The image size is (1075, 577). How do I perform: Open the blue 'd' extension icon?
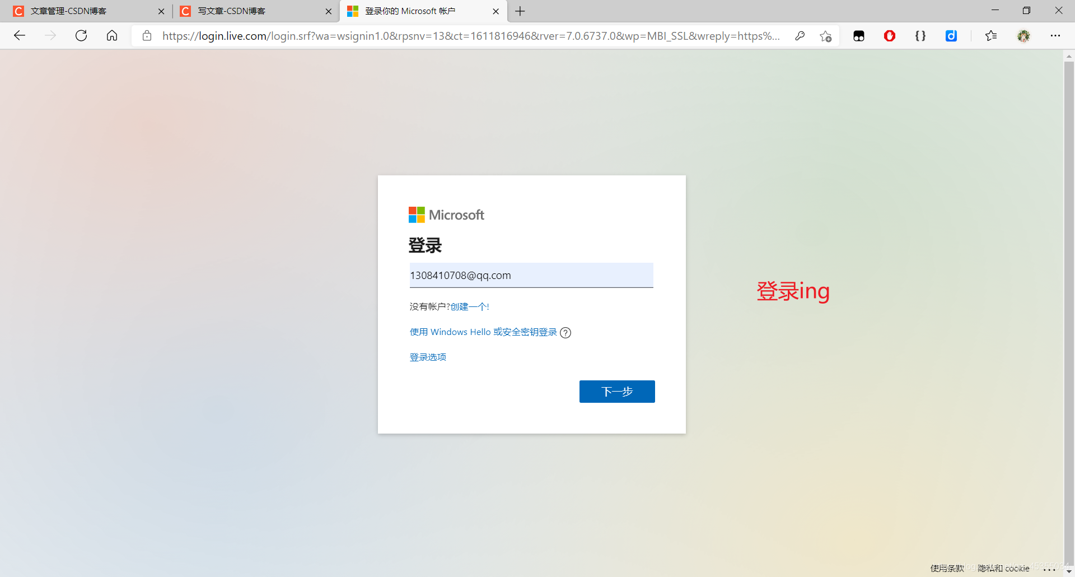point(951,36)
